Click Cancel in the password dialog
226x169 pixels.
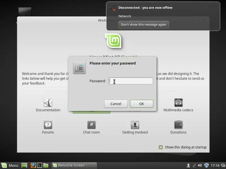116,104
